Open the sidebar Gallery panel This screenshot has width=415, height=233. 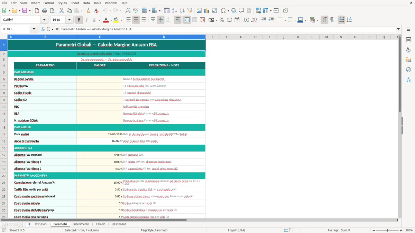pos(408,60)
